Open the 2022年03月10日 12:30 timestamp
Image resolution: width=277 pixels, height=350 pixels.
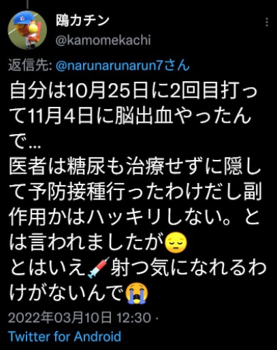(x=80, y=317)
